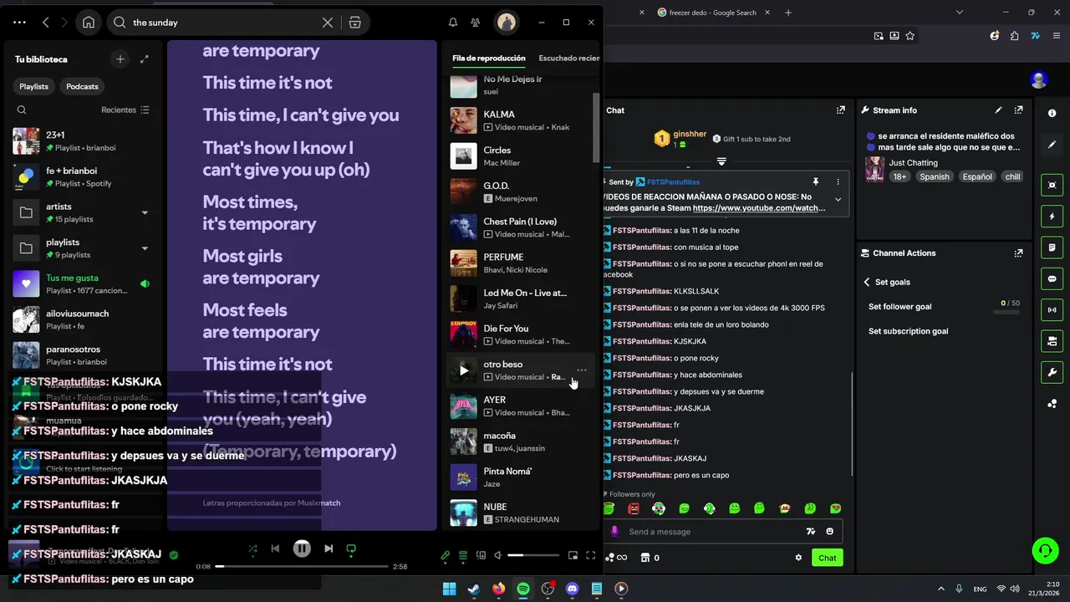Bookmark page with star icon
The height and width of the screenshot is (602, 1070).
coord(910,36)
